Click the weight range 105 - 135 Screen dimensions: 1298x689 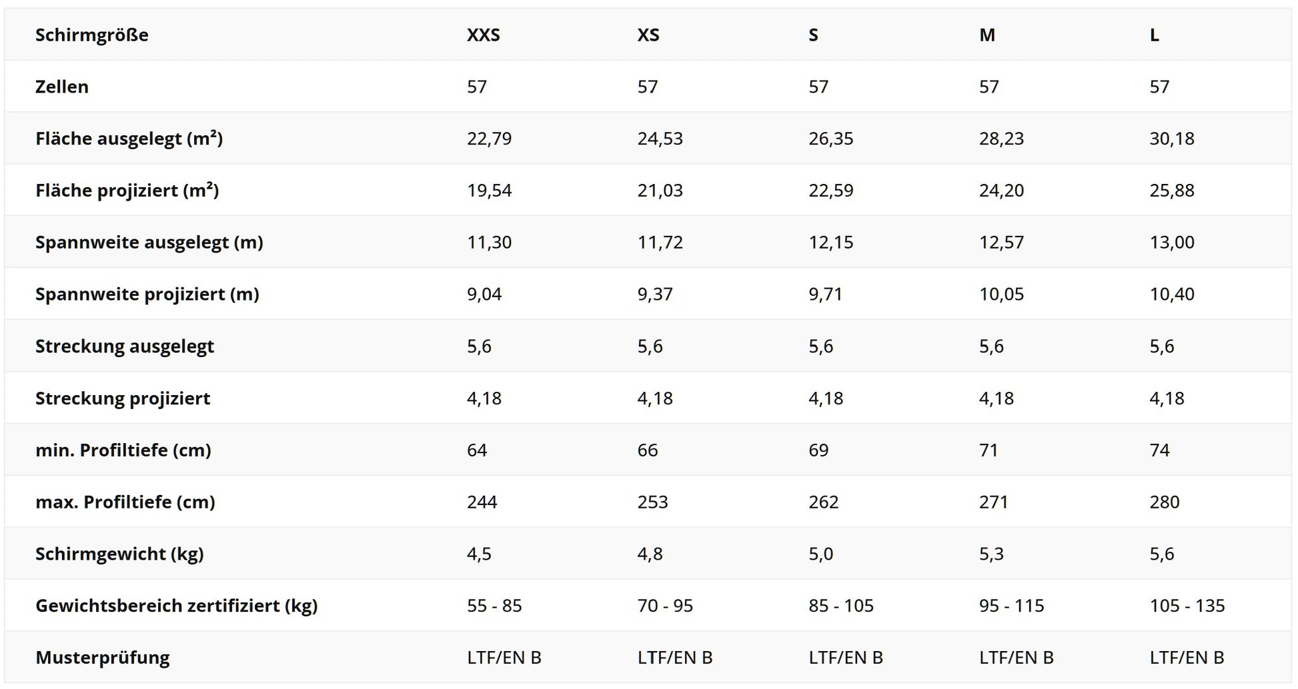pyautogui.click(x=1187, y=606)
